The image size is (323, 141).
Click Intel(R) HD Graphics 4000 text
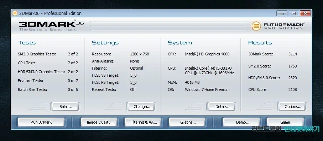click(x=207, y=54)
